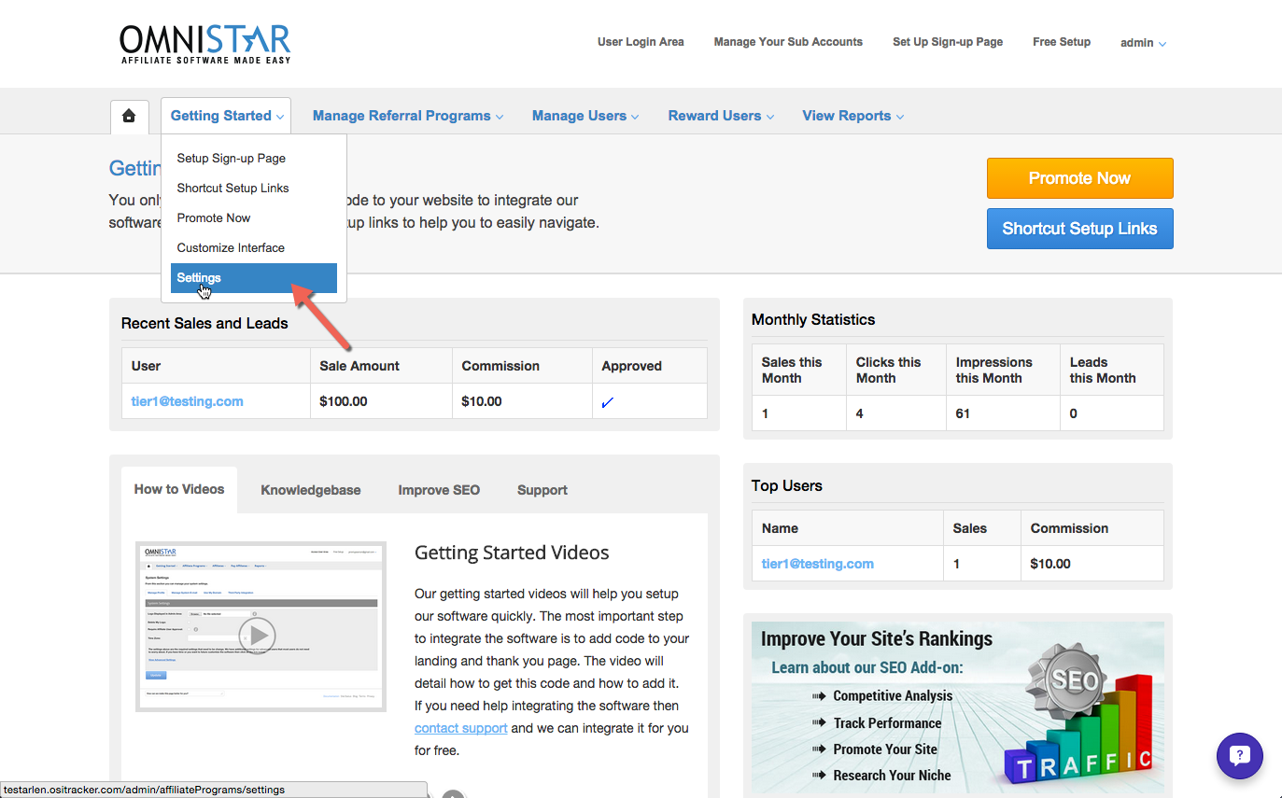
Task: Expand the Manage Users menu
Action: click(x=585, y=116)
